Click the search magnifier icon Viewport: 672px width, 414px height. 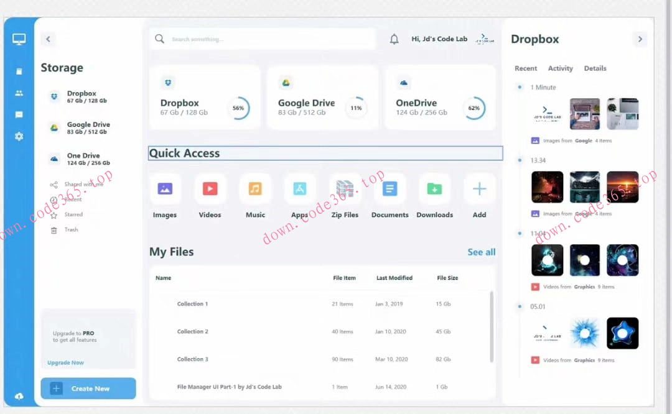(x=159, y=39)
